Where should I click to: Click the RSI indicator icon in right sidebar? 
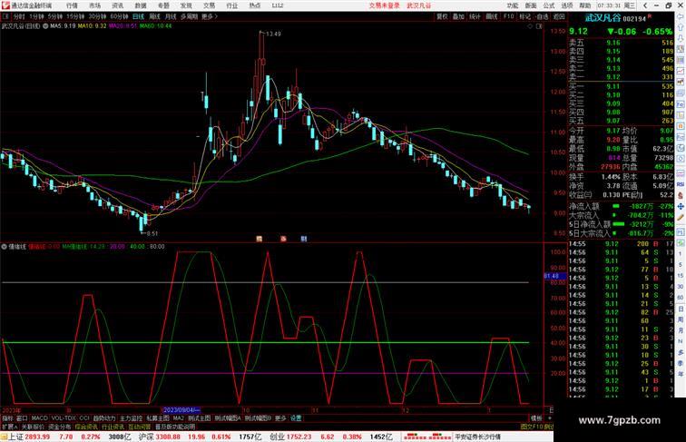681,184
